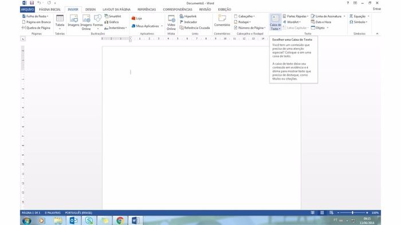Image resolution: width=401 pixels, height=225 pixels.
Task: Expand the Folha de Rosto dropdown
Action: [x=35, y=16]
